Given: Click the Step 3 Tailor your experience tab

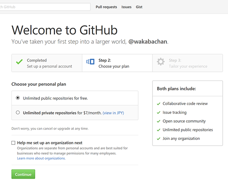Looking at the screenshot, I should click(188, 63).
